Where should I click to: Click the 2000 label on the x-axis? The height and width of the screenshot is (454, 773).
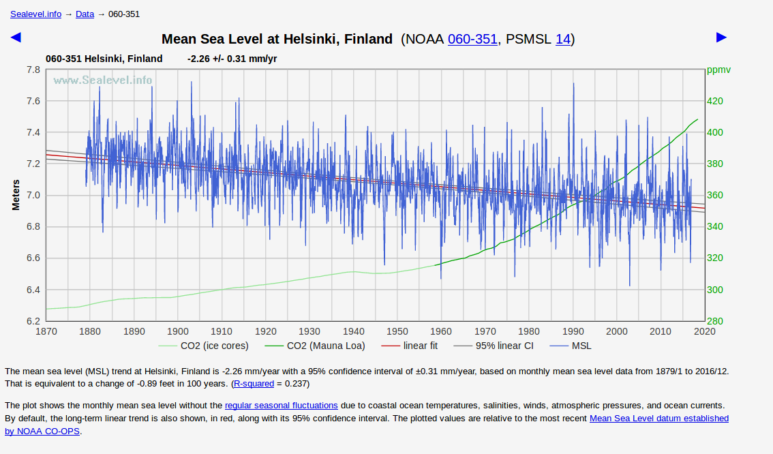(x=617, y=331)
